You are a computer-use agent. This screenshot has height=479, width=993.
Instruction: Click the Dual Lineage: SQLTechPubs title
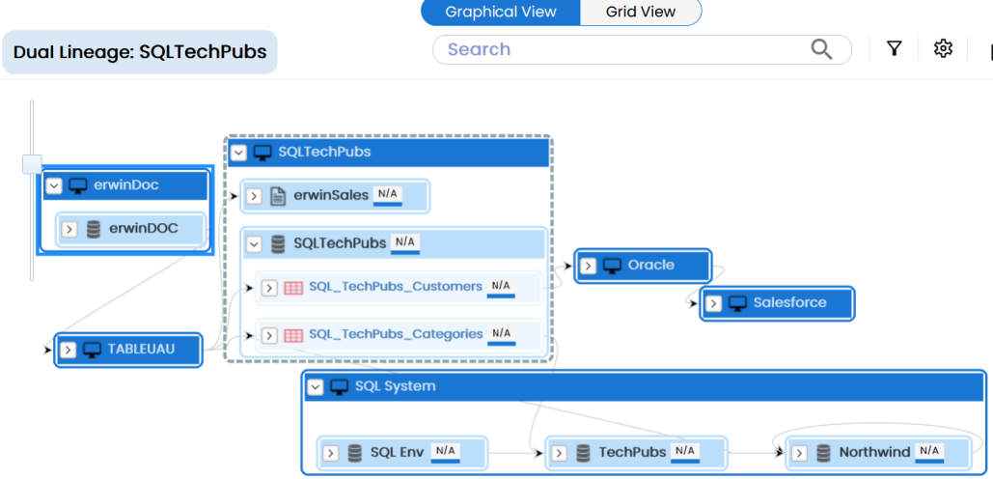click(140, 52)
